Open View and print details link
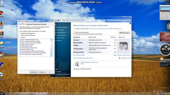 [79, 55]
